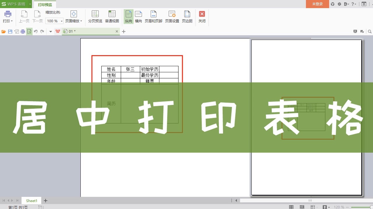Go to next page (下一页)
Image resolution: width=373 pixels, height=209 pixels.
click(x=37, y=17)
